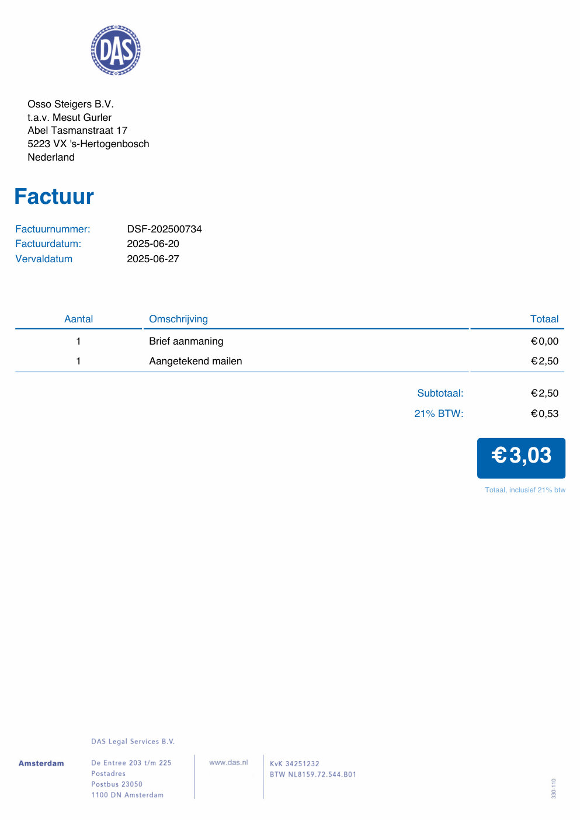Select the due date 2025-06-27
The image size is (580, 820).
tap(153, 259)
